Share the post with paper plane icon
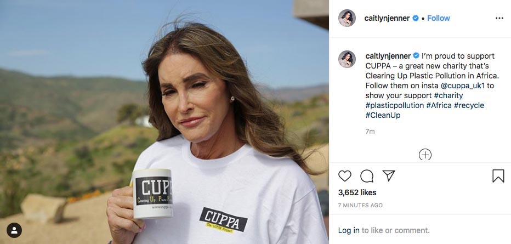Screen dimensions: 511x244 [389, 175]
